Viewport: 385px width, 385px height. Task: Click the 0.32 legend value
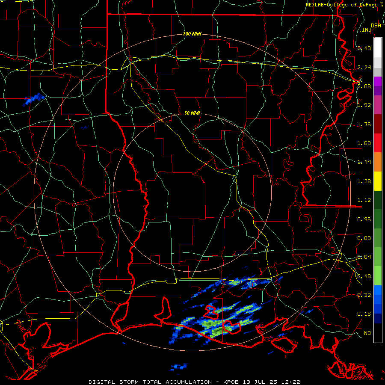364,295
